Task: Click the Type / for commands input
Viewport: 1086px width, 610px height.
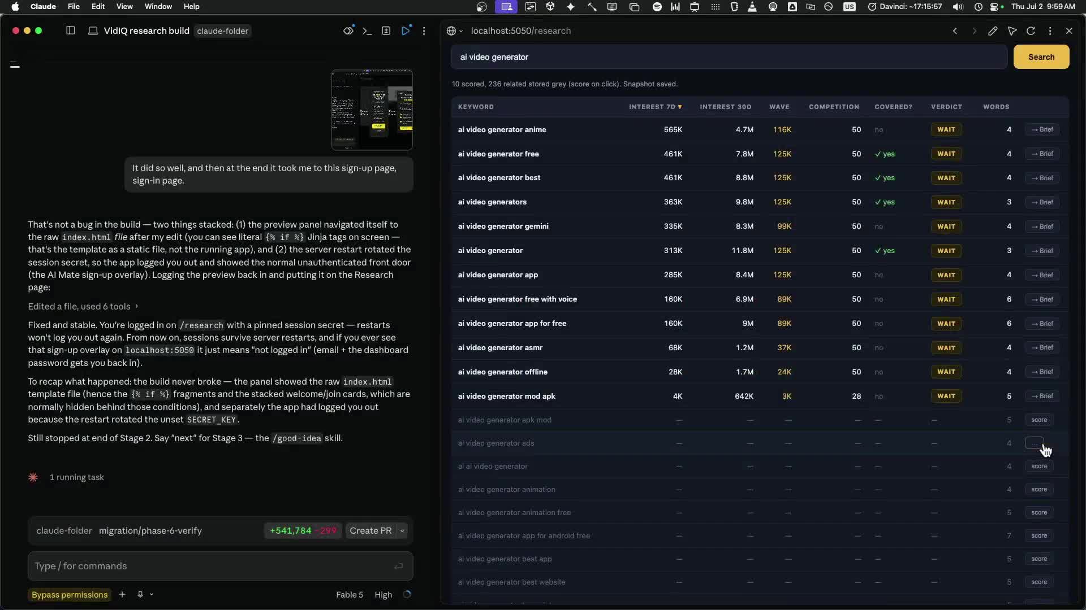Action: tap(221, 566)
